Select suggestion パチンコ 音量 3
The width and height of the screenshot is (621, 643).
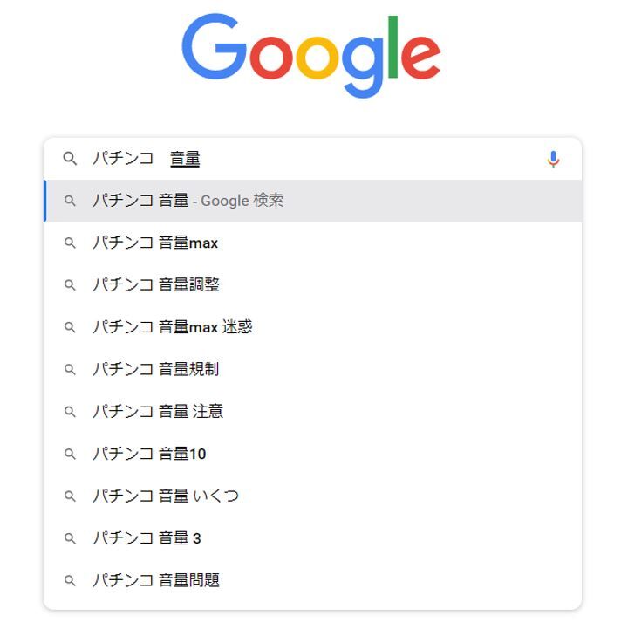pos(147,538)
